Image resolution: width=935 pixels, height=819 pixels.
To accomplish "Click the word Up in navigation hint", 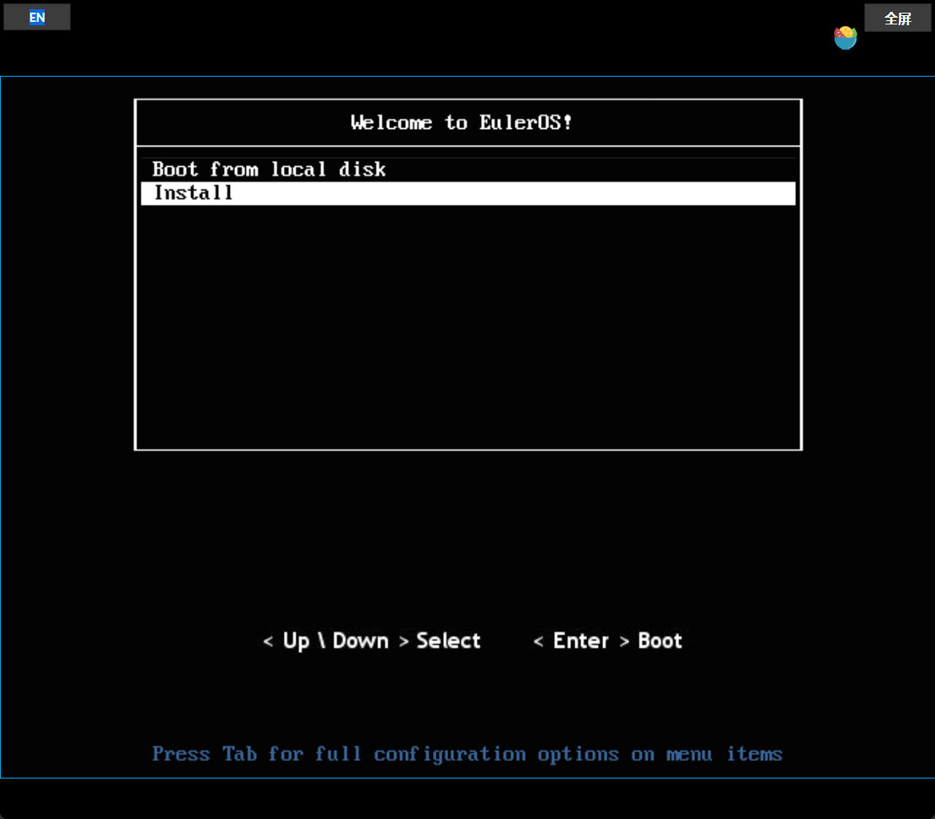I will pyautogui.click(x=296, y=641).
